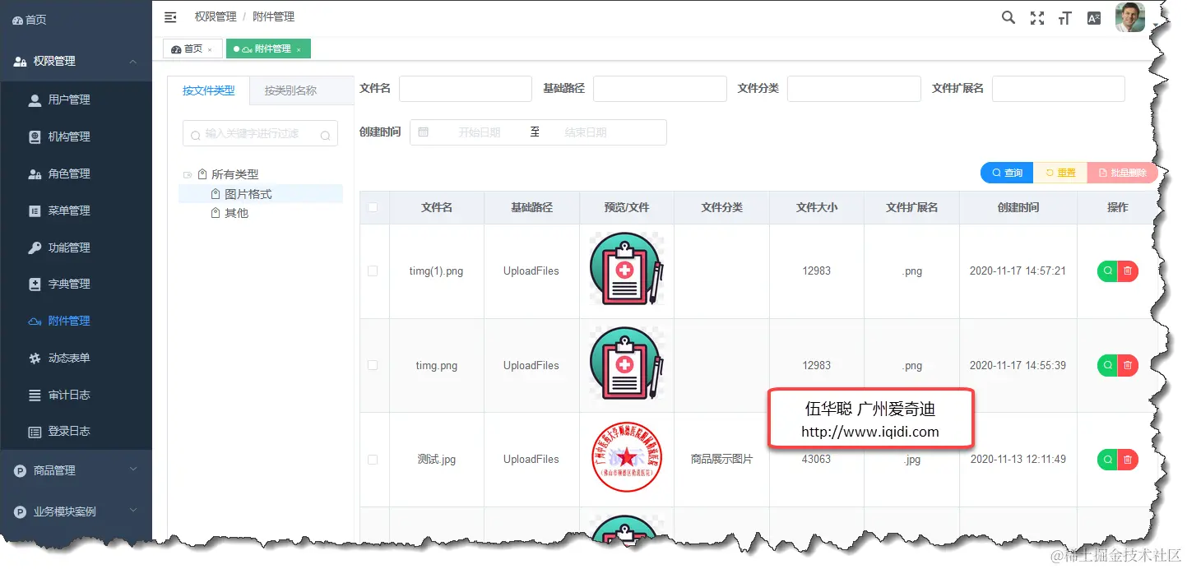Delete timg(1).png using red trash icon

coord(1128,271)
